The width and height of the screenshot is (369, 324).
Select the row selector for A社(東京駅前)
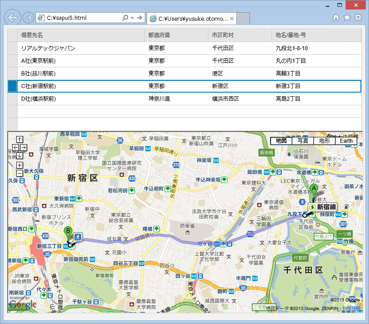pos(13,61)
